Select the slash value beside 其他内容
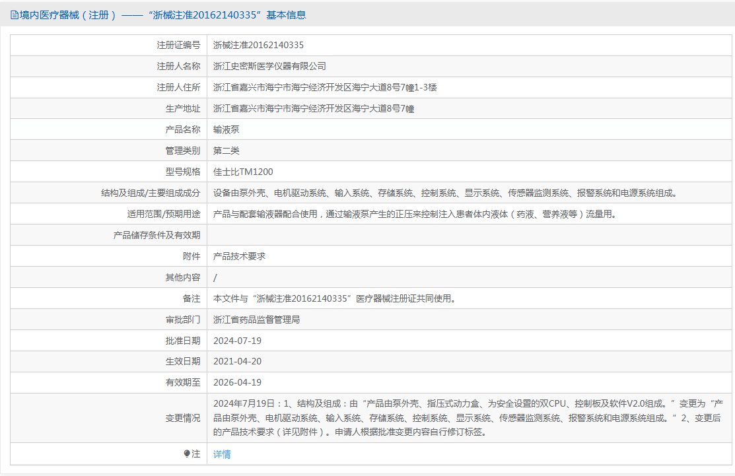 click(x=215, y=278)
